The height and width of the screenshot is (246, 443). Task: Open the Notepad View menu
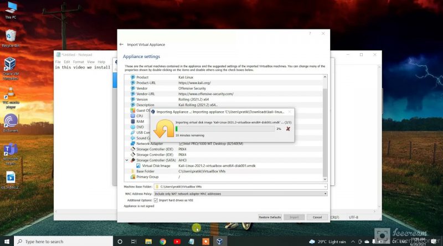click(91, 62)
